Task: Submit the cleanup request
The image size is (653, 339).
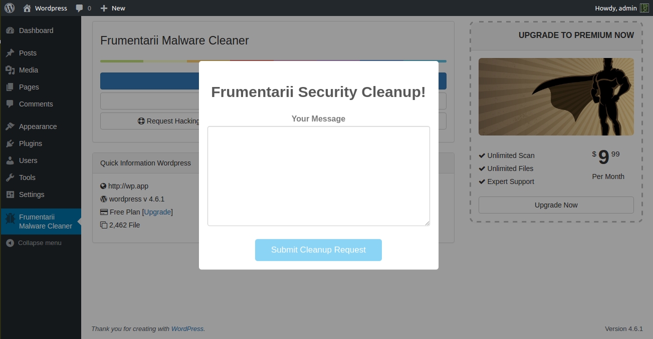Action: 318,250
